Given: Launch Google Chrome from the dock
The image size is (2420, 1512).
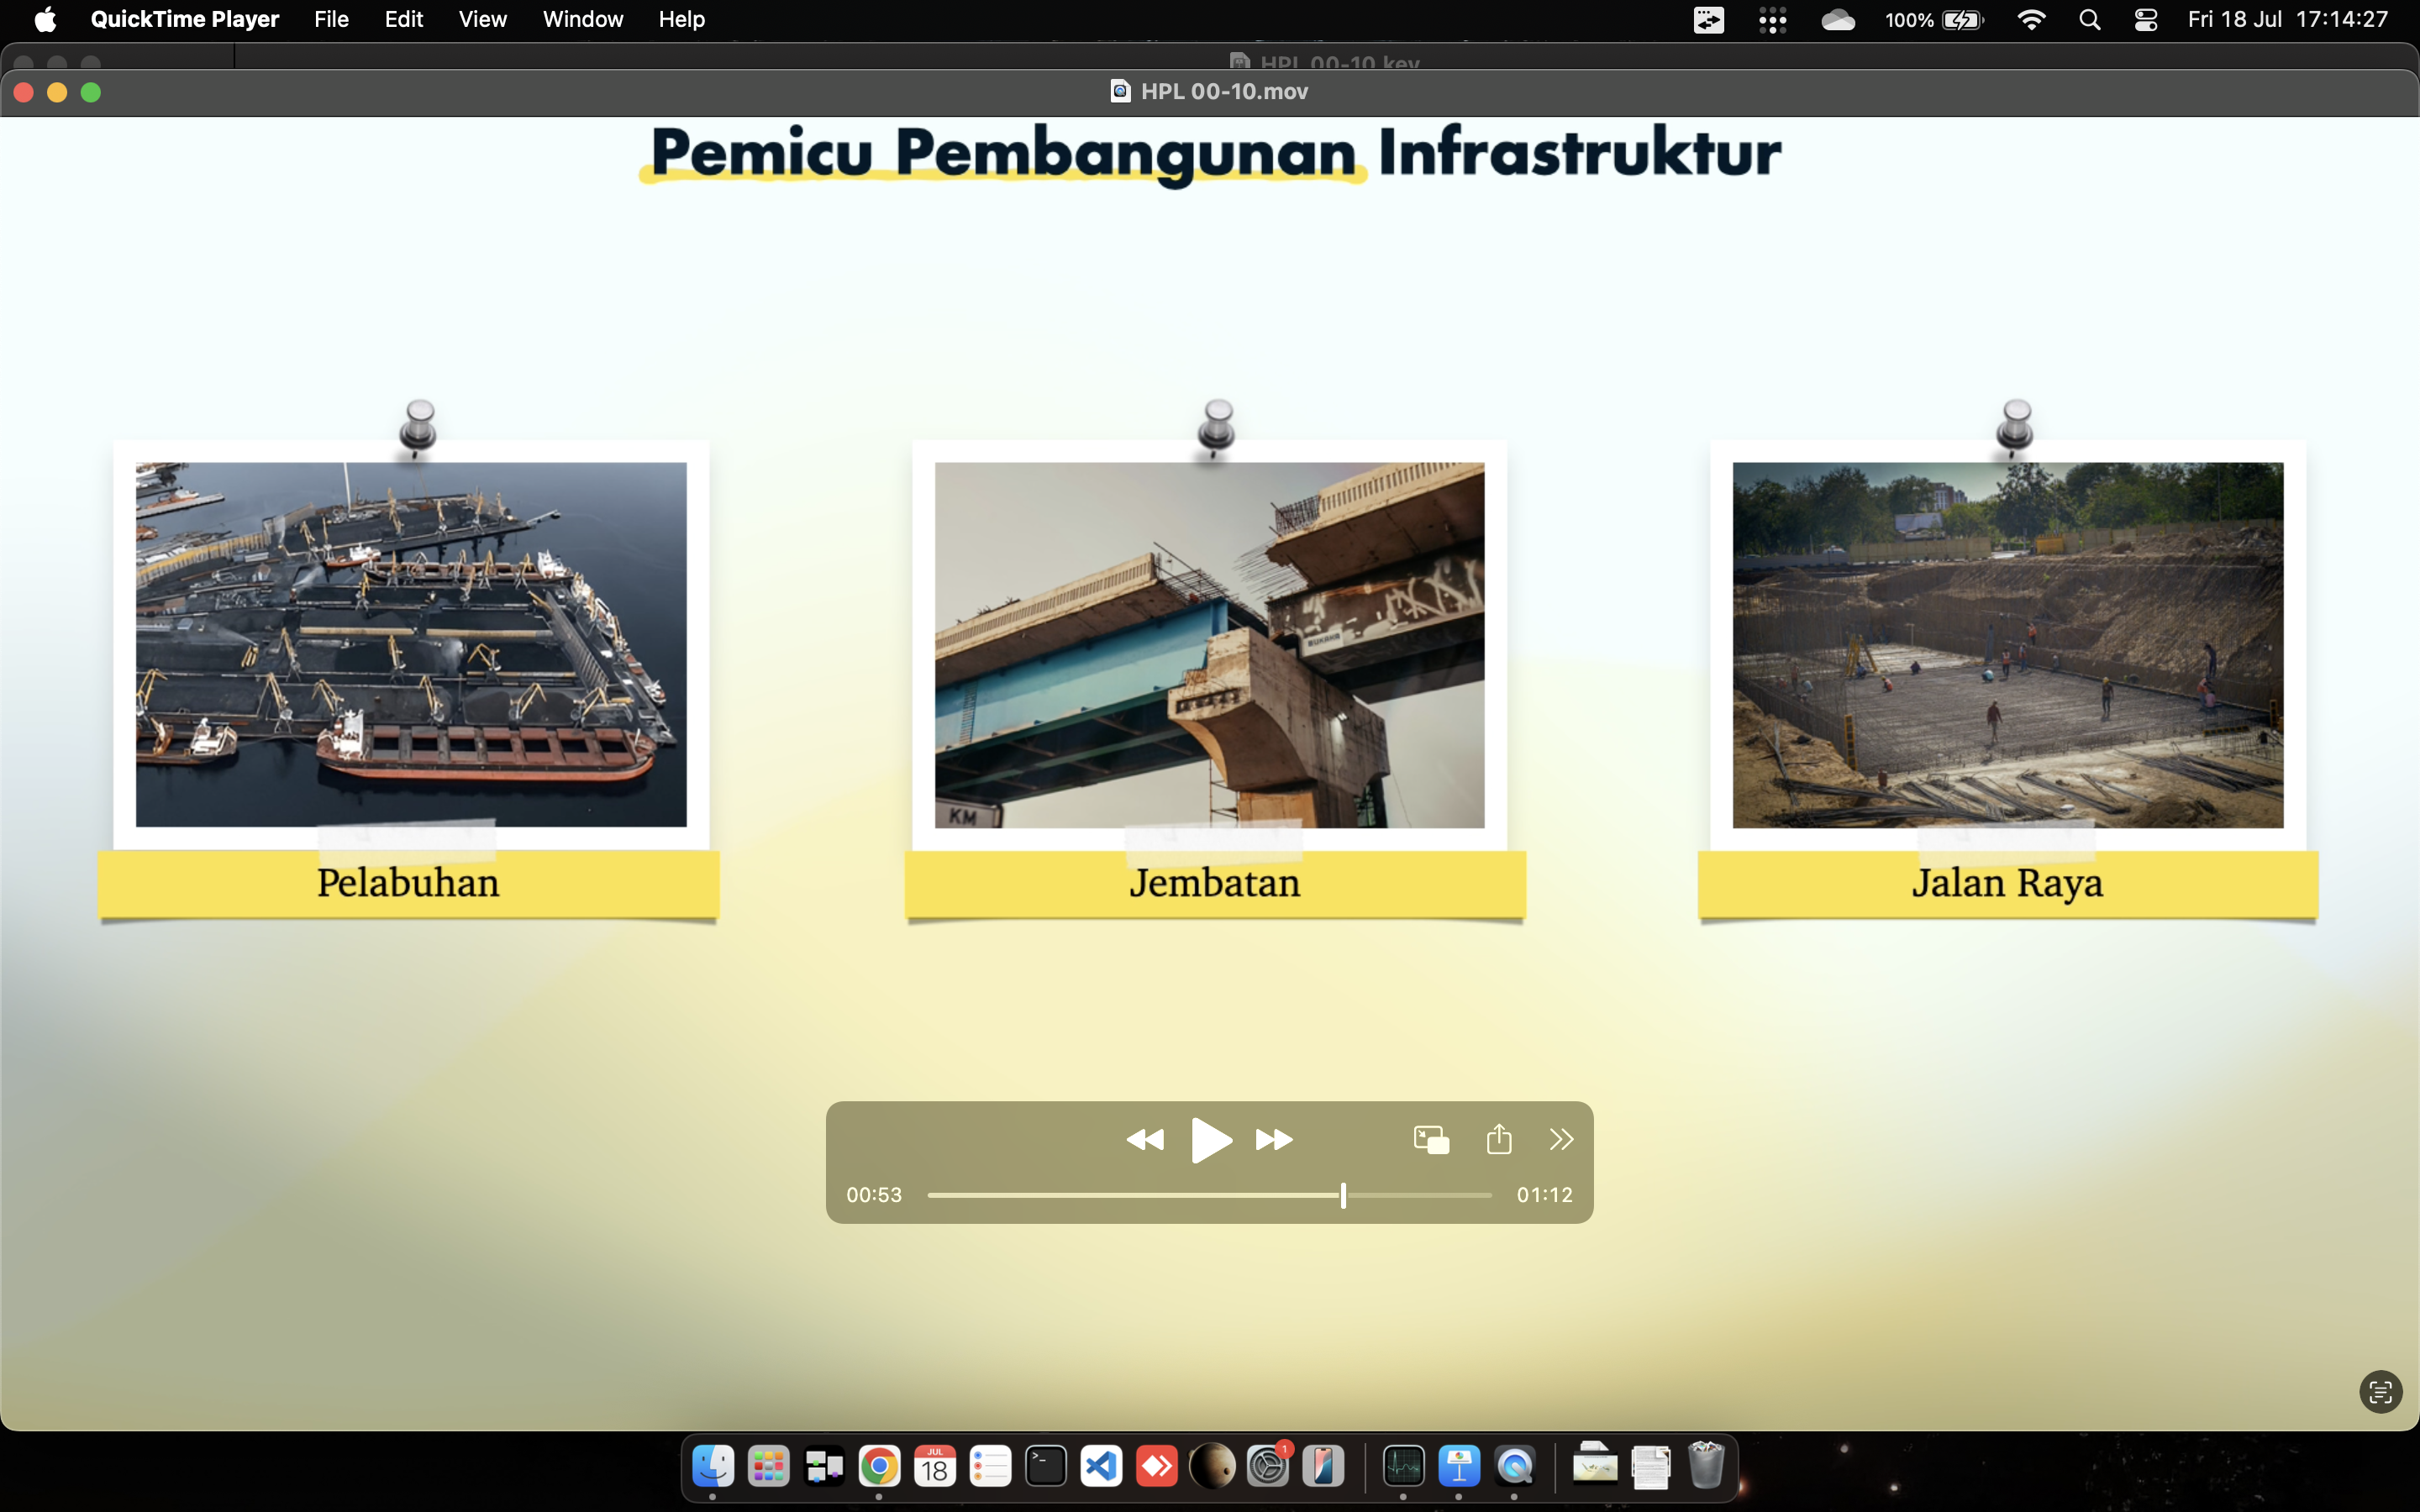Looking at the screenshot, I should point(879,1467).
